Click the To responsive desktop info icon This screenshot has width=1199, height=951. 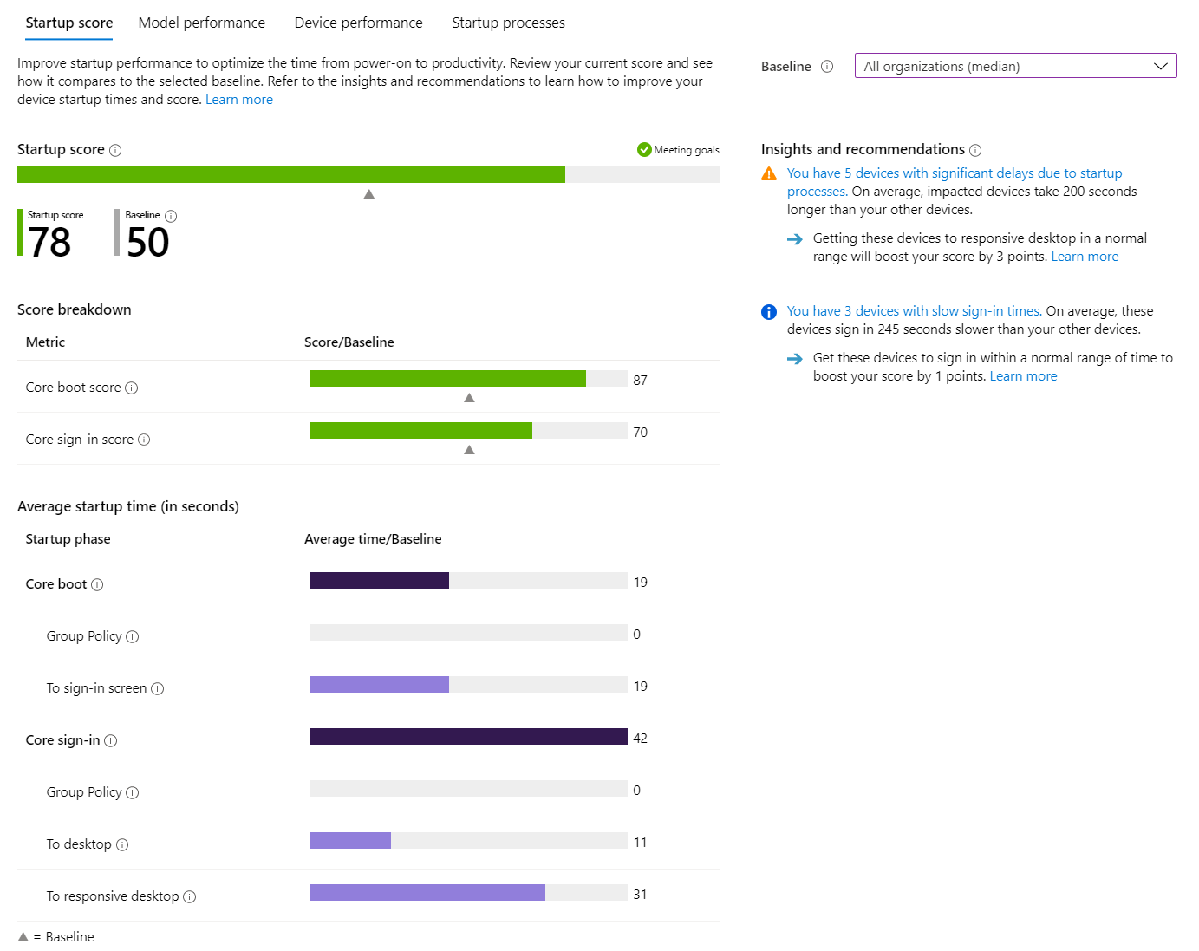[190, 896]
